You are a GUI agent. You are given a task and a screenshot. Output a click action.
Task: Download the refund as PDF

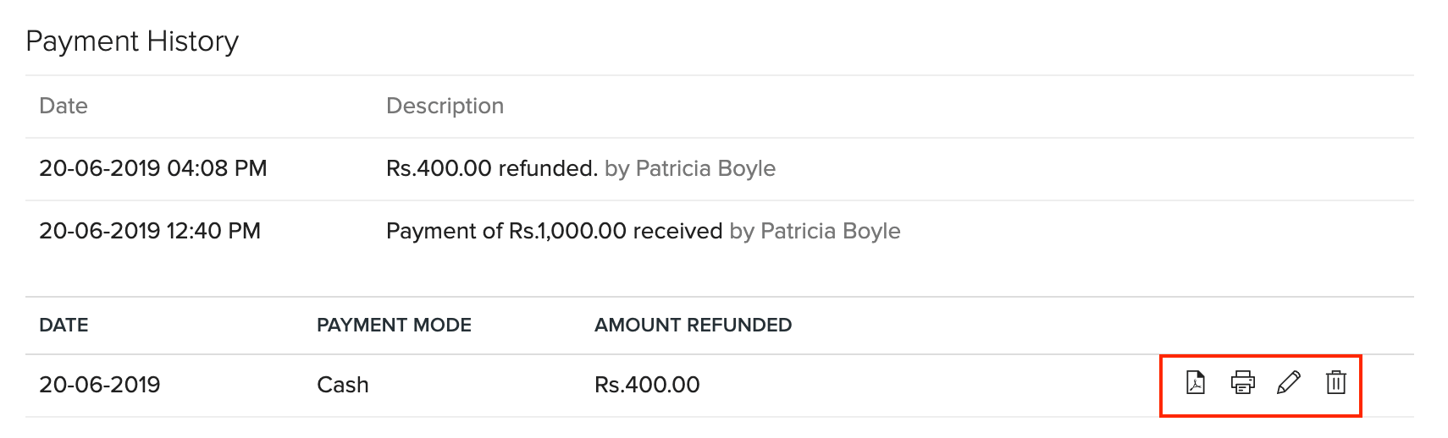(1196, 383)
